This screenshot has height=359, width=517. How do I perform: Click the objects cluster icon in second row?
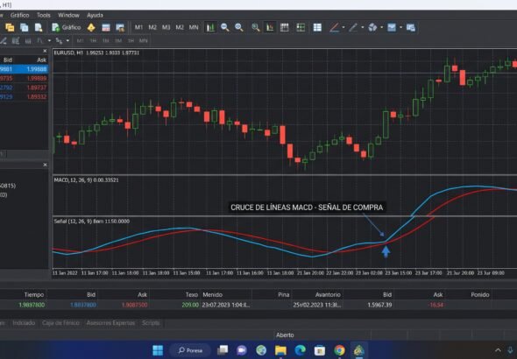(x=59, y=40)
